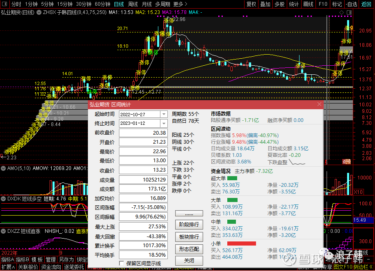Click the 返回 back button

pos(366,4)
